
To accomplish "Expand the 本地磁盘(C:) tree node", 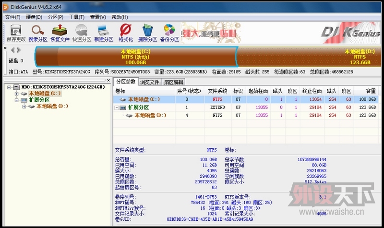I will [x=16, y=94].
